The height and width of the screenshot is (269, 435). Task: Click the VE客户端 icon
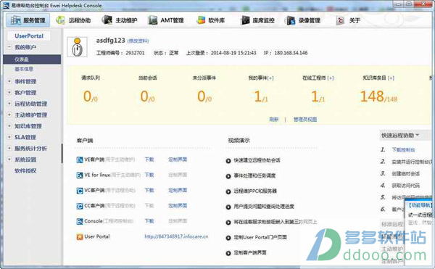(x=80, y=160)
